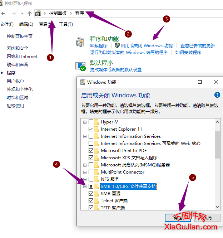Go up one folder level
The height and width of the screenshot is (238, 223).
30,14
